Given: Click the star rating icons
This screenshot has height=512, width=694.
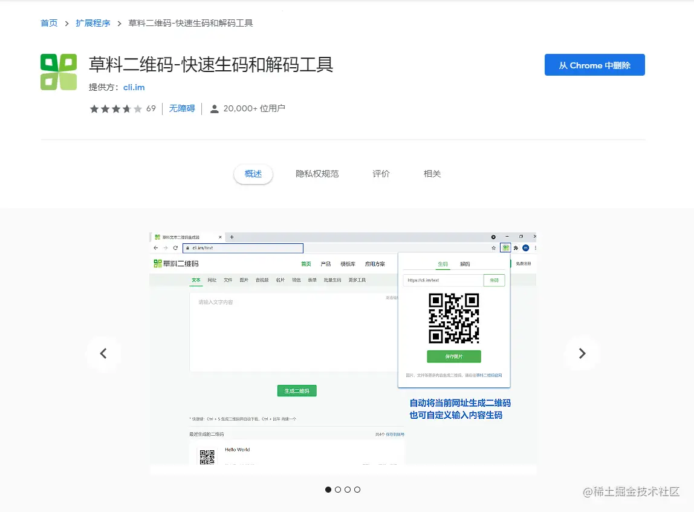Looking at the screenshot, I should [116, 108].
